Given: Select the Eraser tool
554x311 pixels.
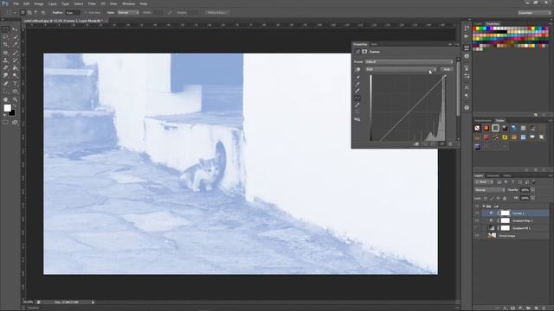Looking at the screenshot, I should point(6,68).
